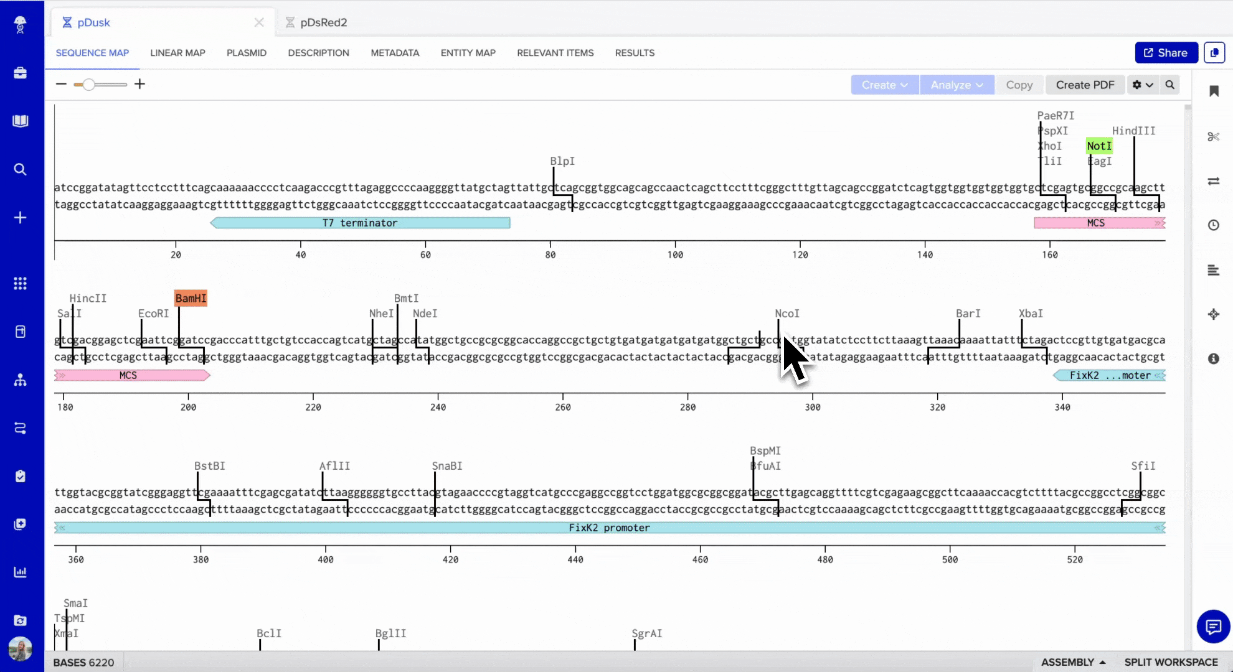Open the search icon in the left sidebar
This screenshot has height=672, width=1233.
[21, 169]
